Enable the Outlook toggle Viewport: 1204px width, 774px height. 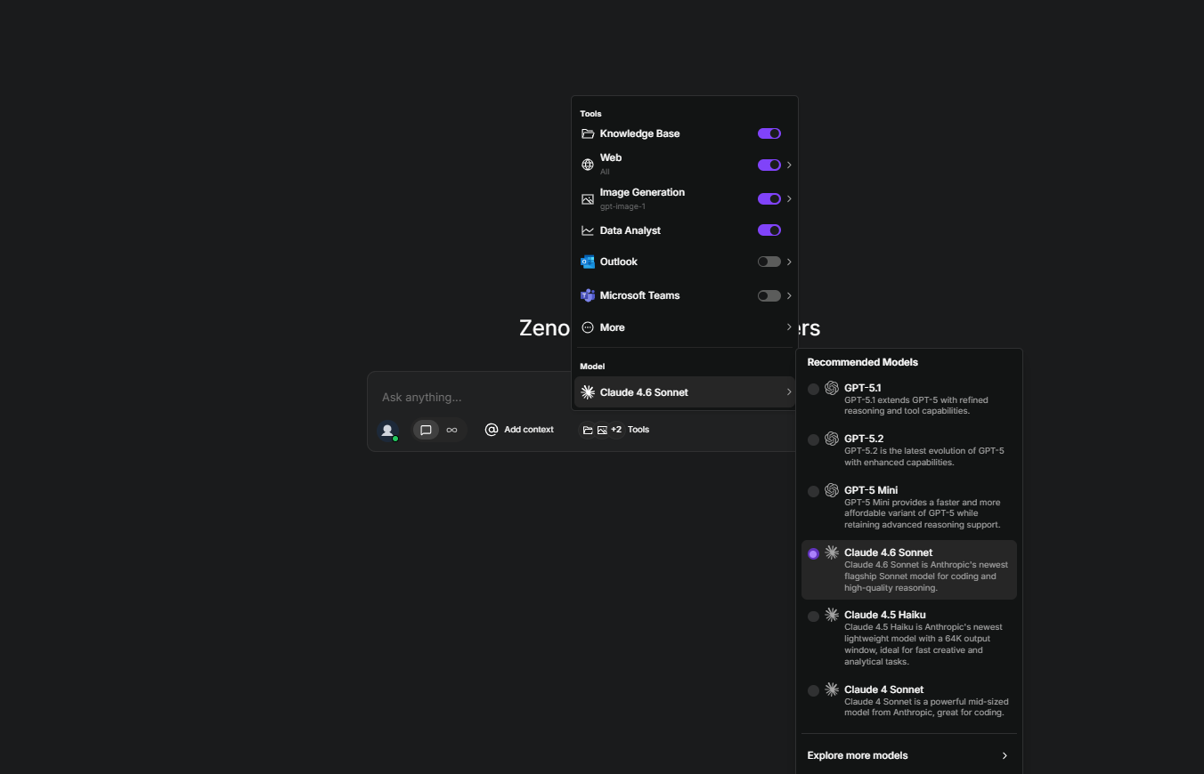click(x=769, y=262)
